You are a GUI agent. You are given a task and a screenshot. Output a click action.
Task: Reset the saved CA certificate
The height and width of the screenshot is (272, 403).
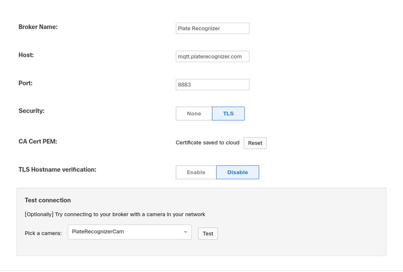(255, 143)
